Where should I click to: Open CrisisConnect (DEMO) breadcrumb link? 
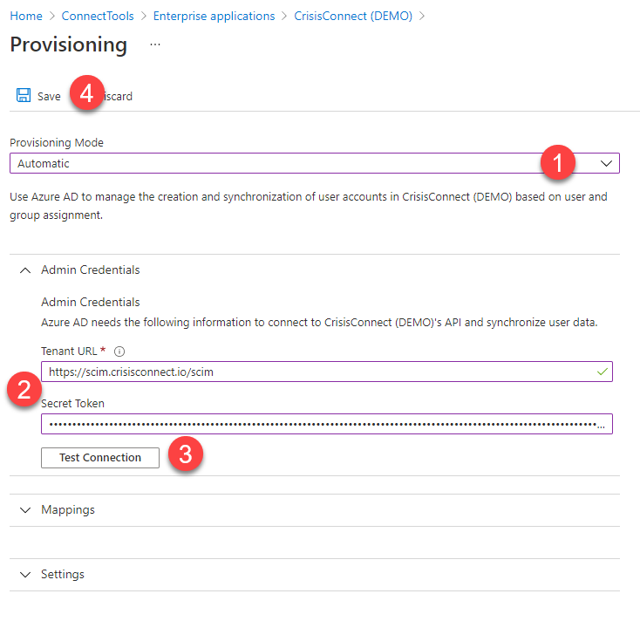[353, 16]
